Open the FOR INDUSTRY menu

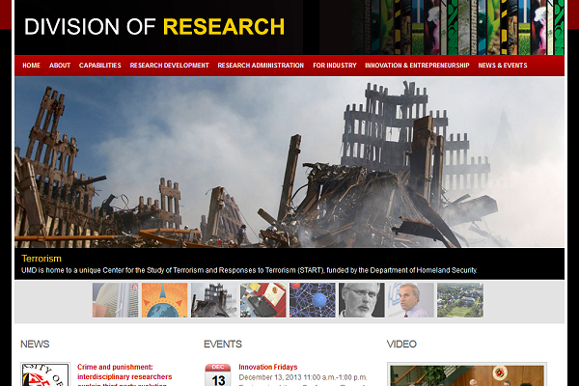pyautogui.click(x=335, y=66)
